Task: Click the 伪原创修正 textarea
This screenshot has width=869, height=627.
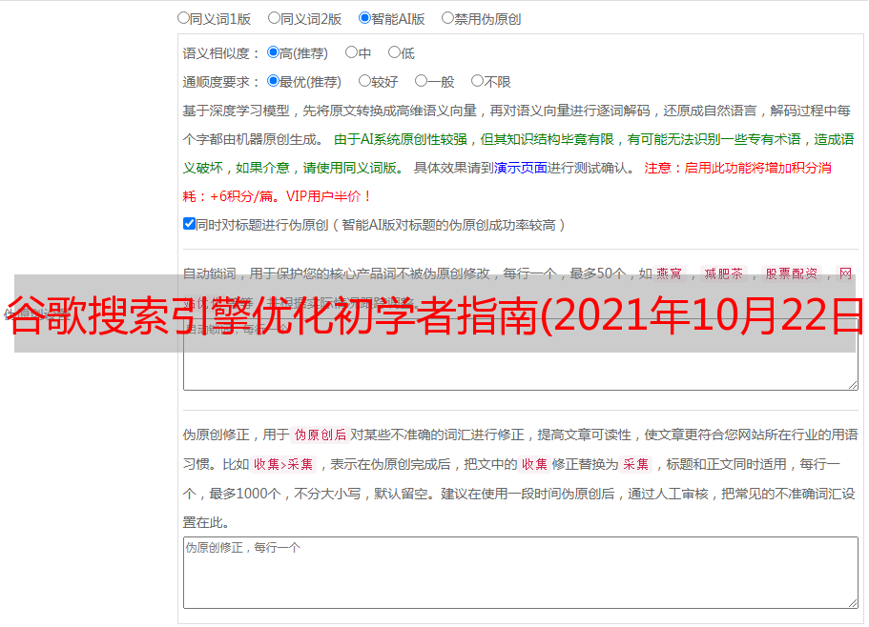Action: tap(521, 573)
